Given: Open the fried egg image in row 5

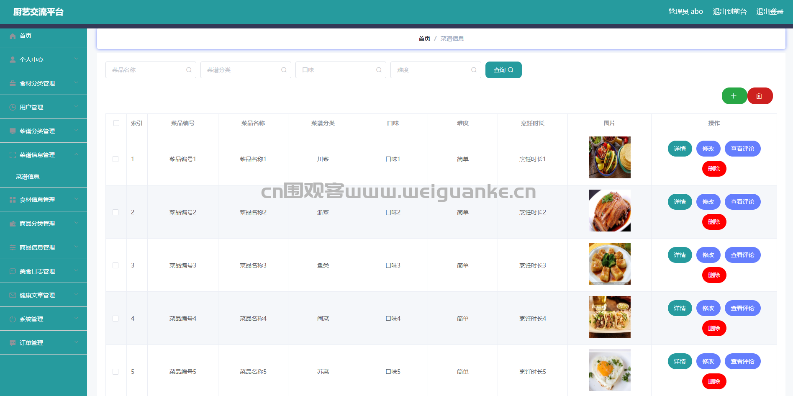Looking at the screenshot, I should [609, 370].
